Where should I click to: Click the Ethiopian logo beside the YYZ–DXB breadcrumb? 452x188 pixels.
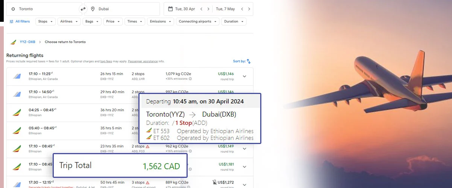pos(13,42)
